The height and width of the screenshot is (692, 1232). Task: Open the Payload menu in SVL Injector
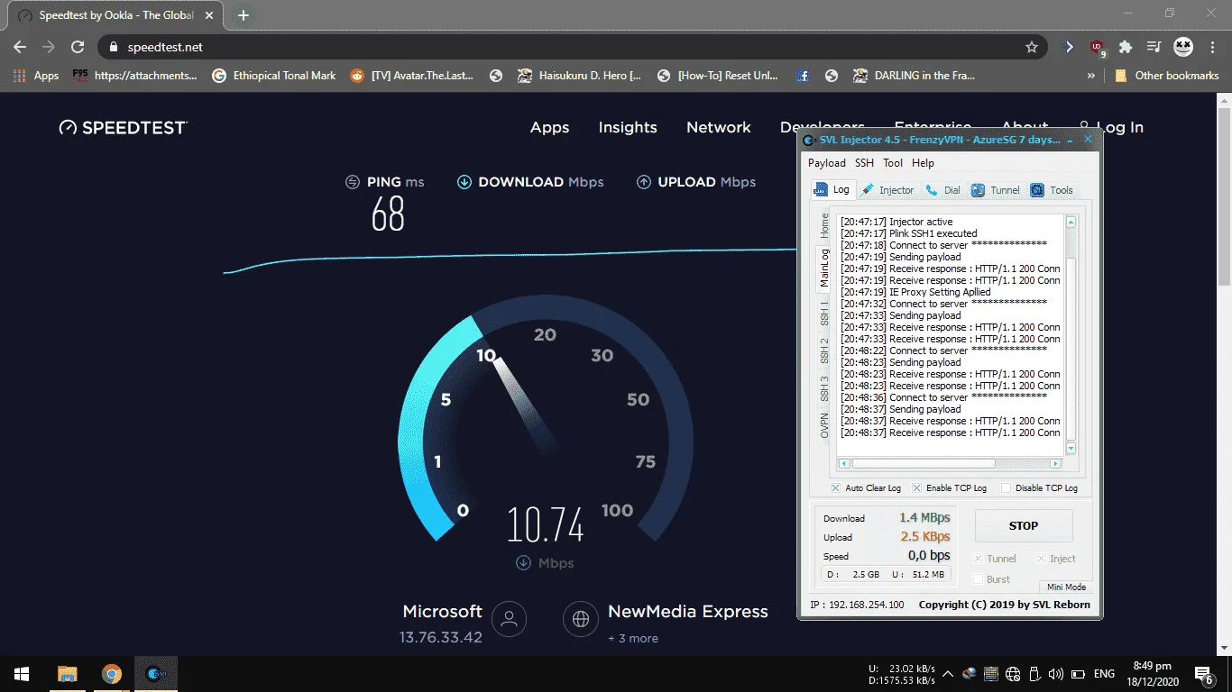827,163
